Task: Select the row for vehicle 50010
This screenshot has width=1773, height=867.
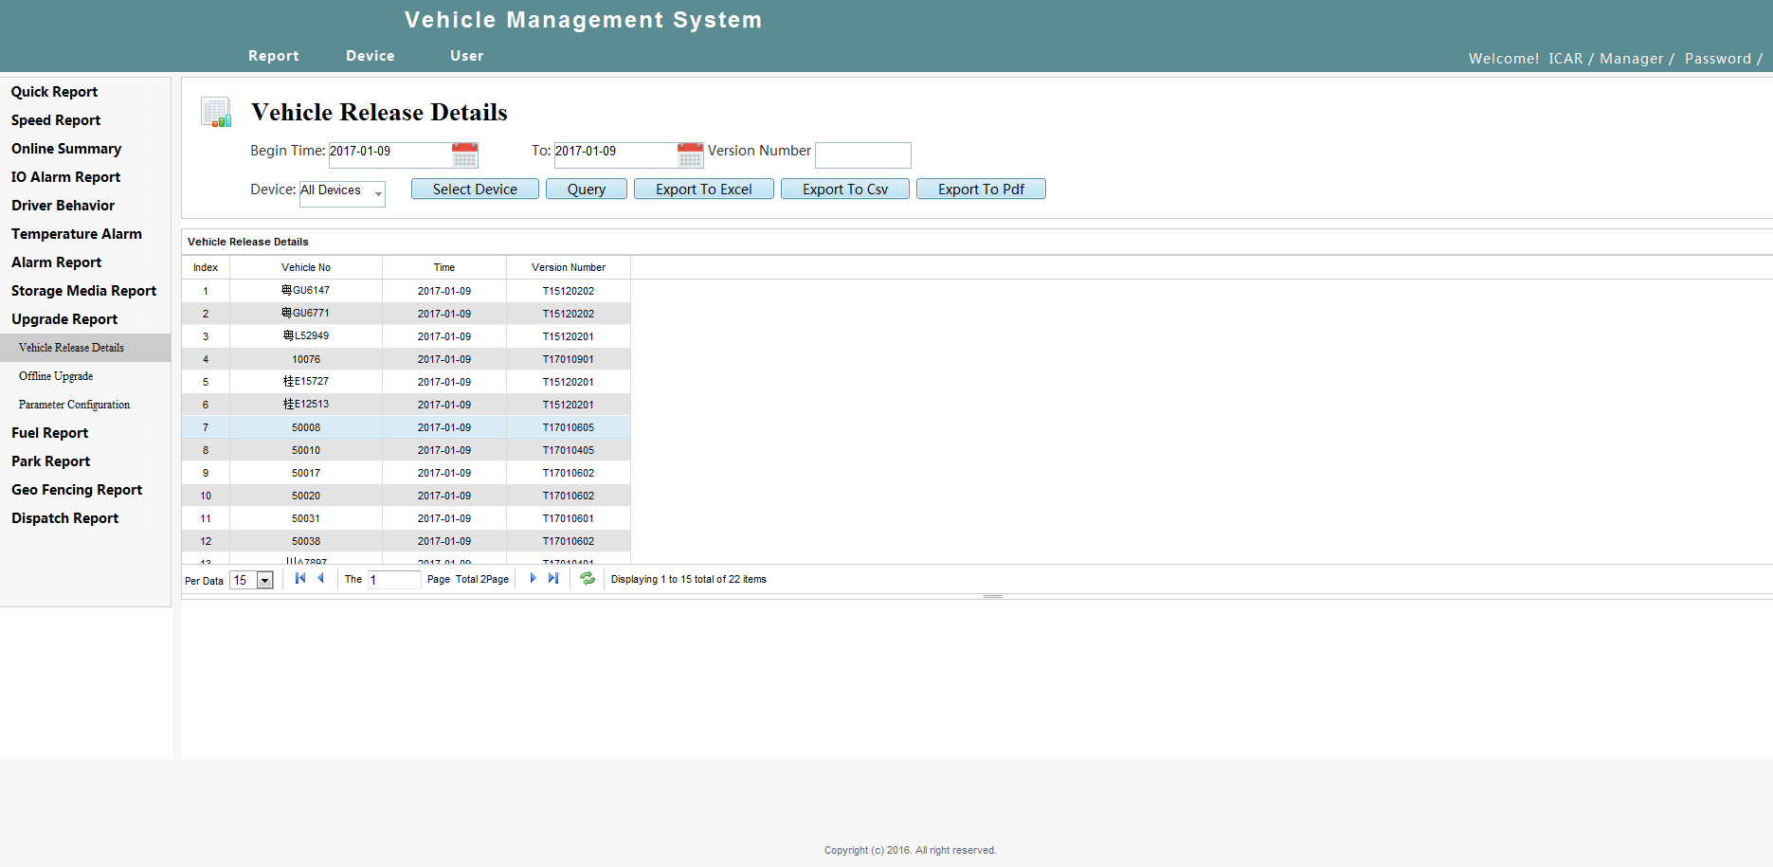Action: click(406, 450)
